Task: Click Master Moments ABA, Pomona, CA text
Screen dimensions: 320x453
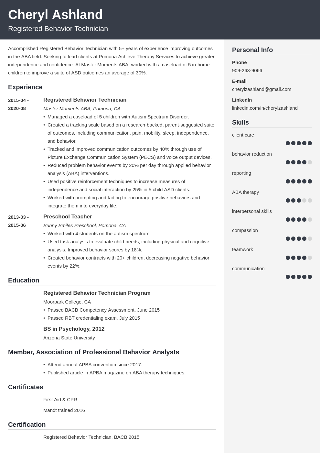Action: (82, 109)
